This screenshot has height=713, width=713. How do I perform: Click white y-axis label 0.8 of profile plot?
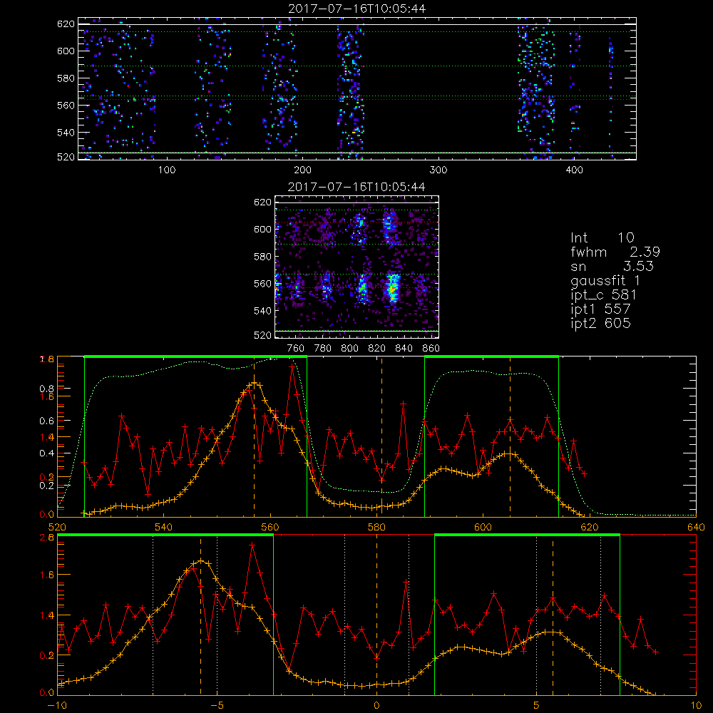(47, 389)
